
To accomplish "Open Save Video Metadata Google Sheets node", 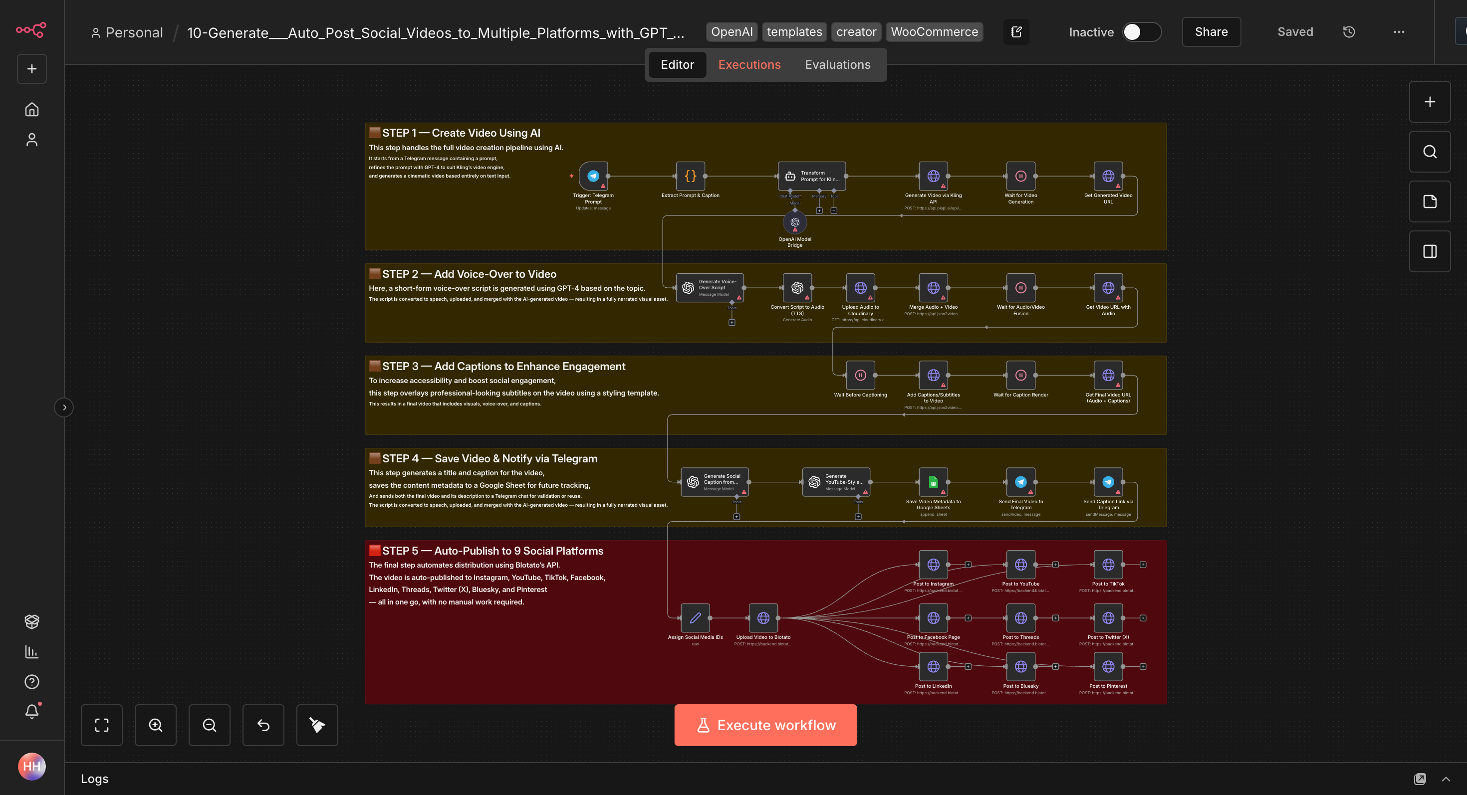I will pyautogui.click(x=933, y=482).
